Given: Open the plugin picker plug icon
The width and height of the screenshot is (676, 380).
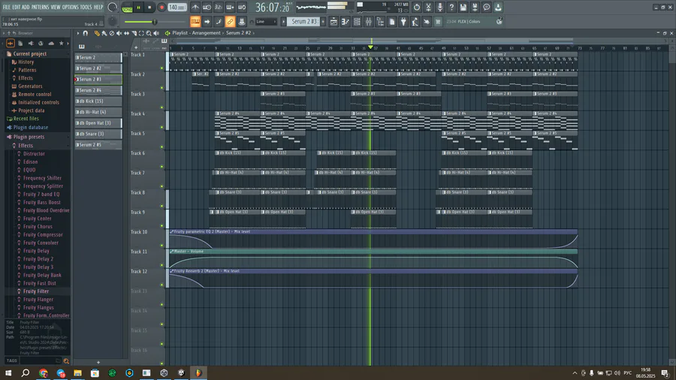Looking at the screenshot, I should (403, 22).
